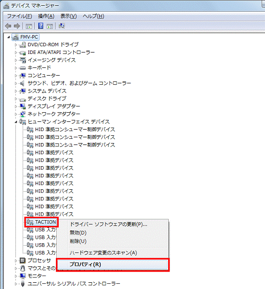
Task: Collapse the FMV-PC root node
Action: point(9,37)
